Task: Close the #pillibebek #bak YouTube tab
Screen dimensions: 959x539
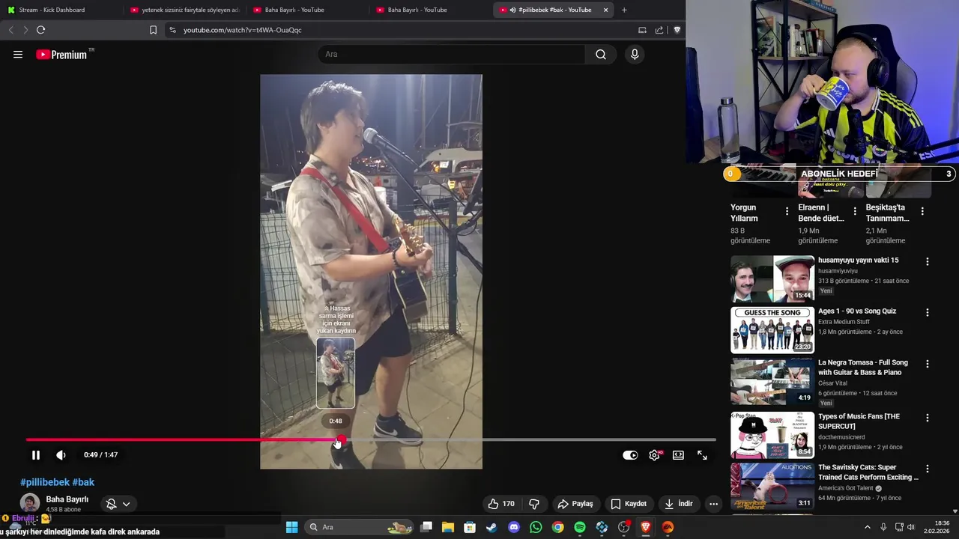Action: click(605, 10)
